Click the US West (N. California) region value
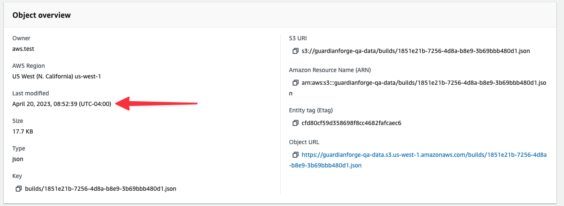The height and width of the screenshot is (206, 564). pos(57,76)
